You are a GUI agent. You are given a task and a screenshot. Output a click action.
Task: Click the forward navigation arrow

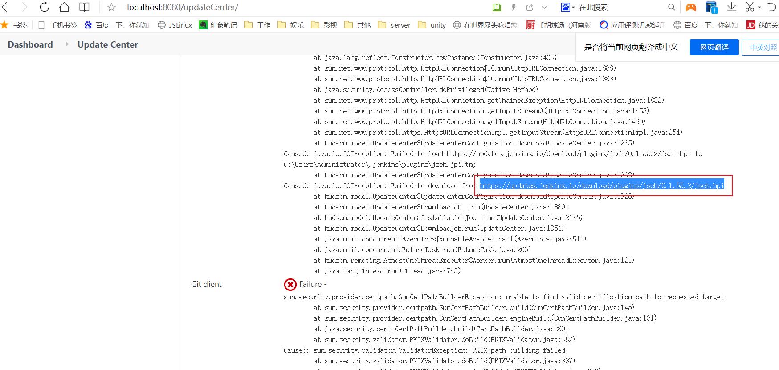tap(24, 7)
